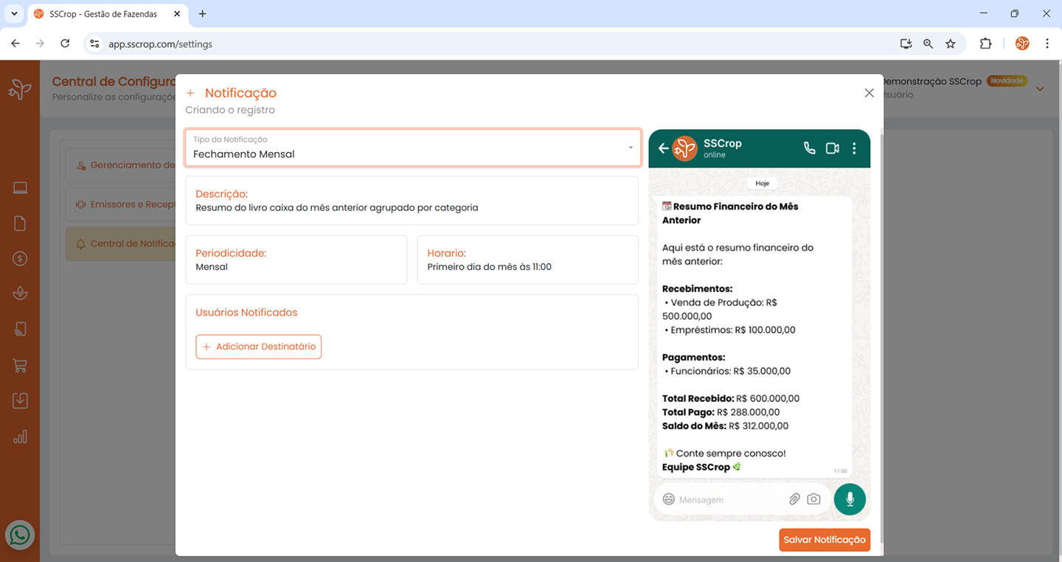
Task: Click the orange plus icon beside Notificação
Action: tap(190, 93)
